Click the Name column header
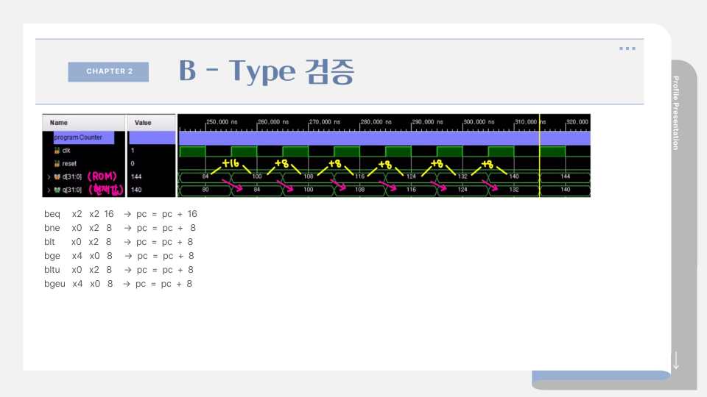The height and width of the screenshot is (397, 707). [83, 123]
